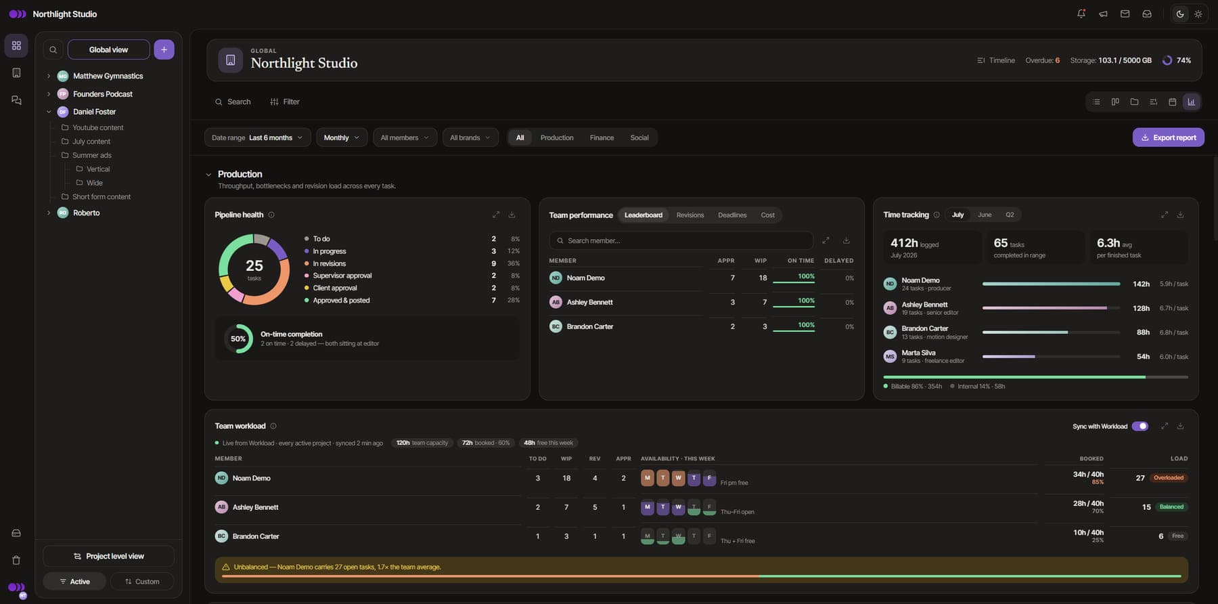The image size is (1218, 604).
Task: Open the dashboard grid icon in left rail
Action: click(x=16, y=45)
